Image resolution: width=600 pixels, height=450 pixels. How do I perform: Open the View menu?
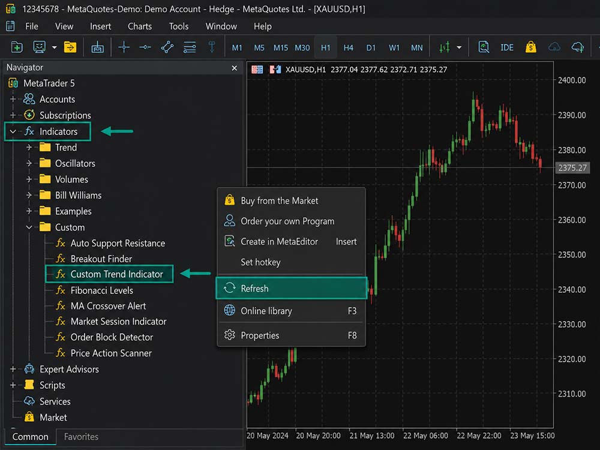pos(64,26)
